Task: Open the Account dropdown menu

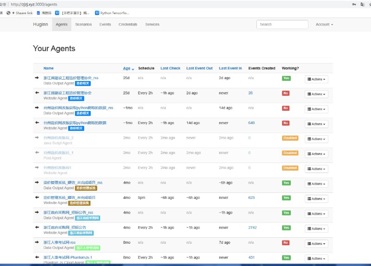Action: [x=324, y=25]
